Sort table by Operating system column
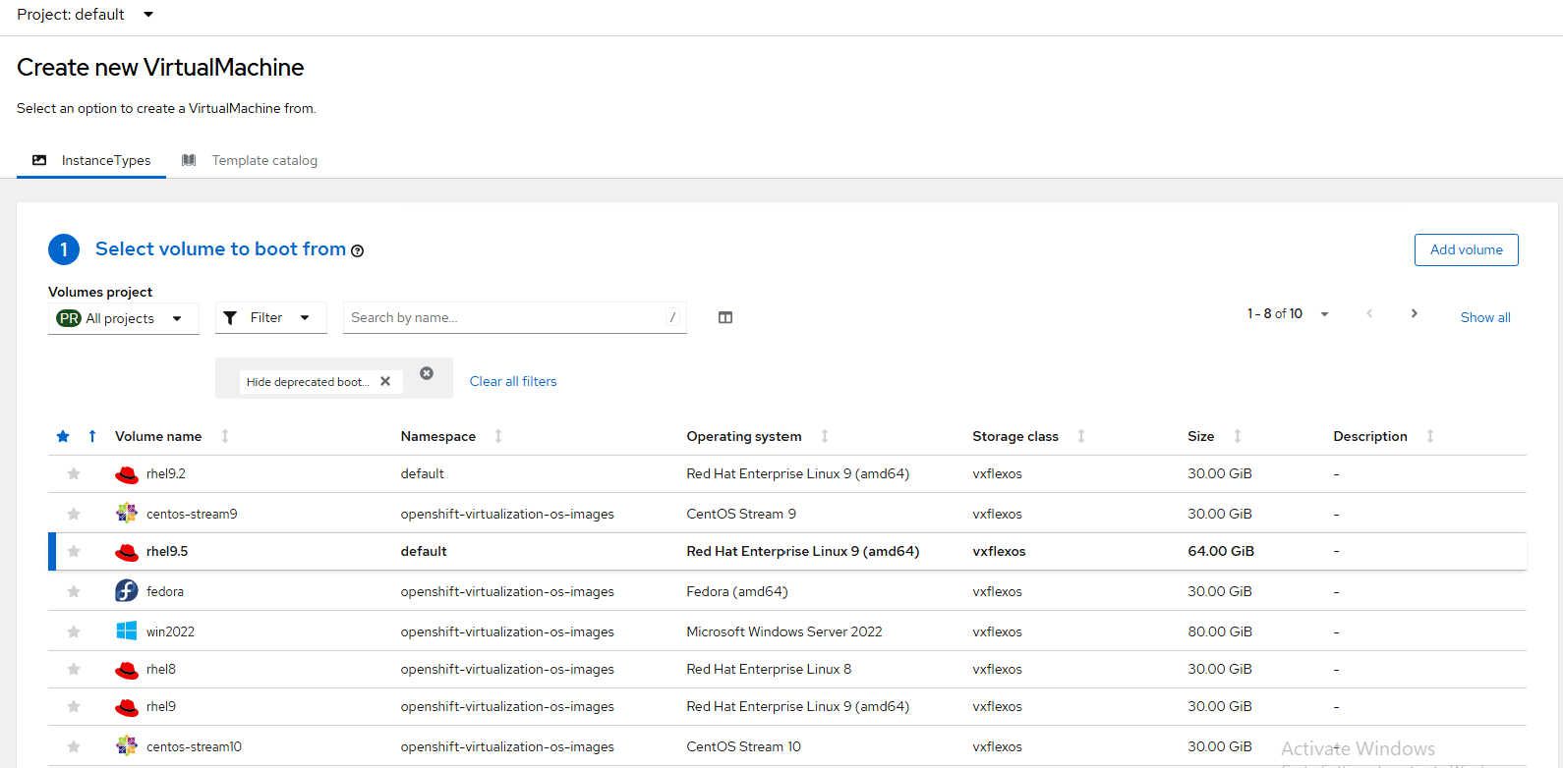1563x768 pixels. [744, 436]
